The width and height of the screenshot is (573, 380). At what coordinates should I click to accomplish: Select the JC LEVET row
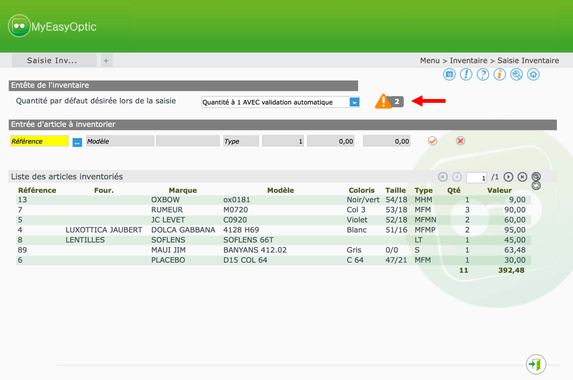coord(273,220)
